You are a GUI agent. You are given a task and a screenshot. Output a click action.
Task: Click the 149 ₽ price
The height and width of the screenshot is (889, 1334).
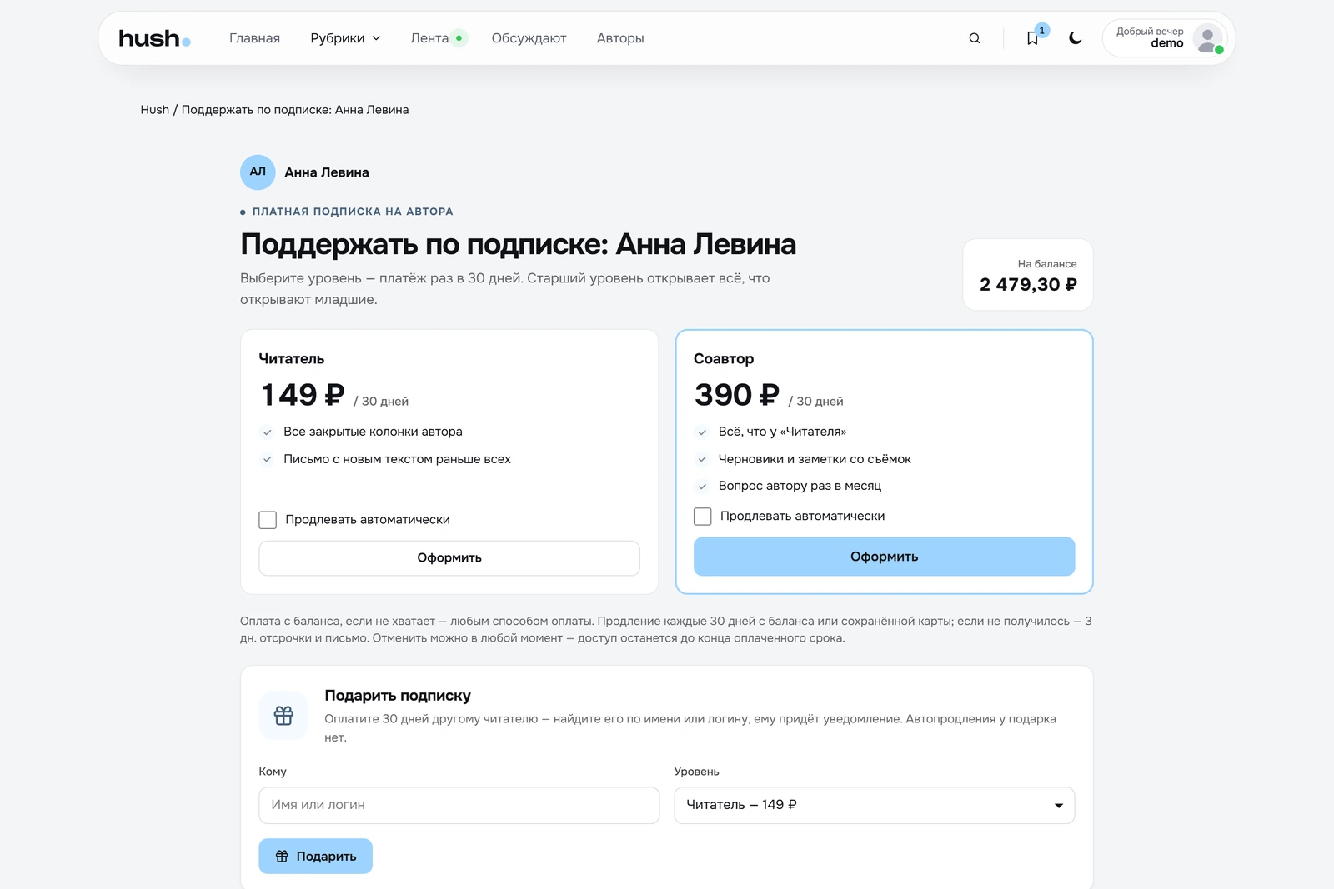(303, 395)
